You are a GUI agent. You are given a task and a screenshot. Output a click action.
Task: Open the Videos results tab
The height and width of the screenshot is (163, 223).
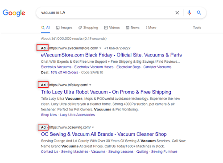[x=112, y=28]
